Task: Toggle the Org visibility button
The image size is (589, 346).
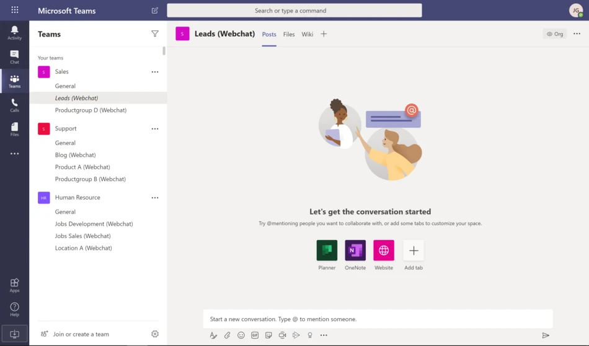Action: (554, 34)
